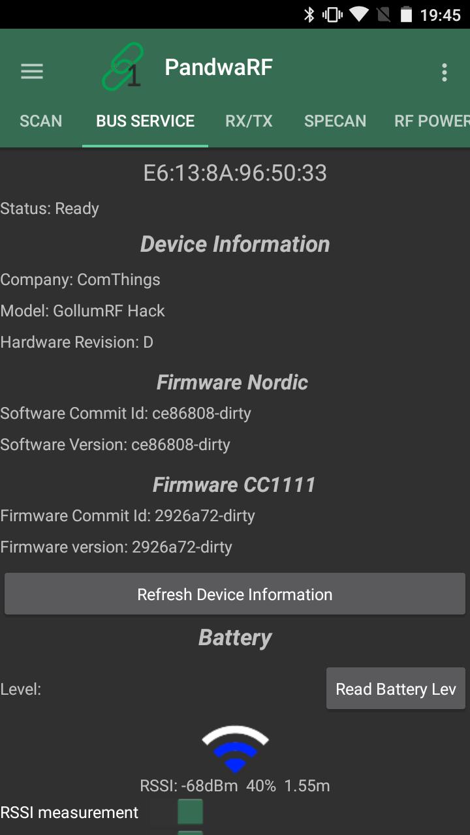The height and width of the screenshot is (835, 470).
Task: Tap the PandwaRF chain link logo
Action: pyautogui.click(x=123, y=67)
